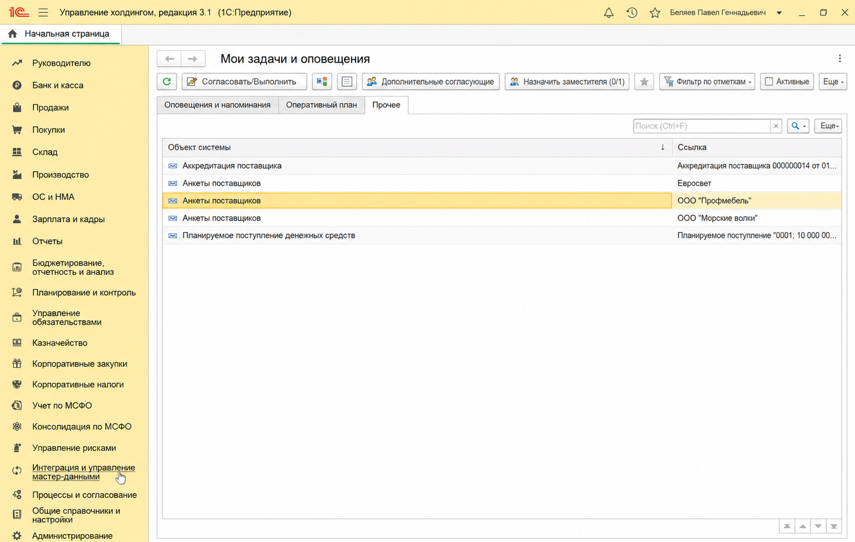Switch to Оперативный план tab
The image size is (855, 542).
[321, 105]
